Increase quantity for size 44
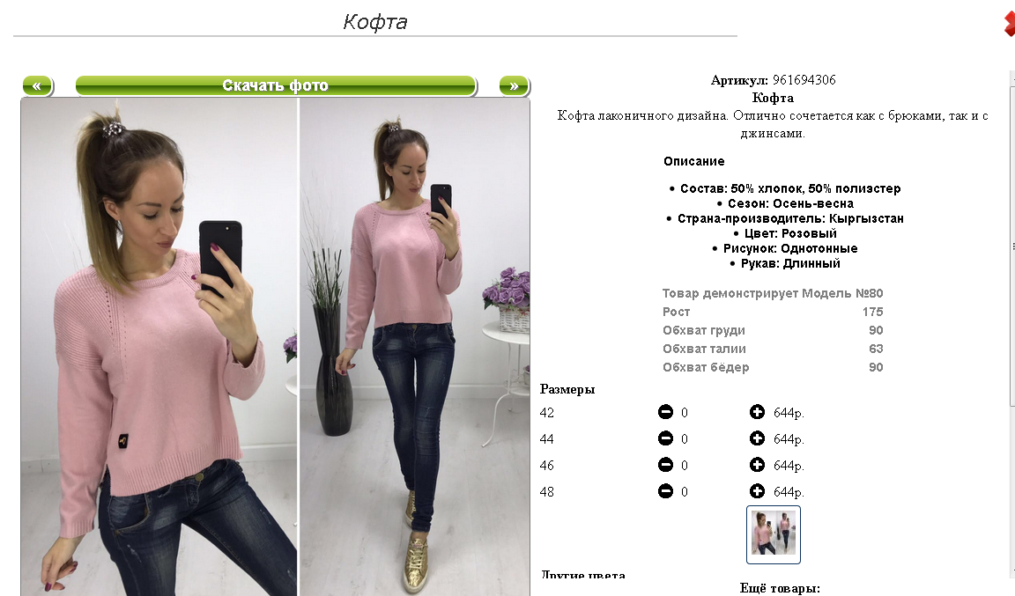Viewport: 1015px width, 596px height. coord(757,438)
